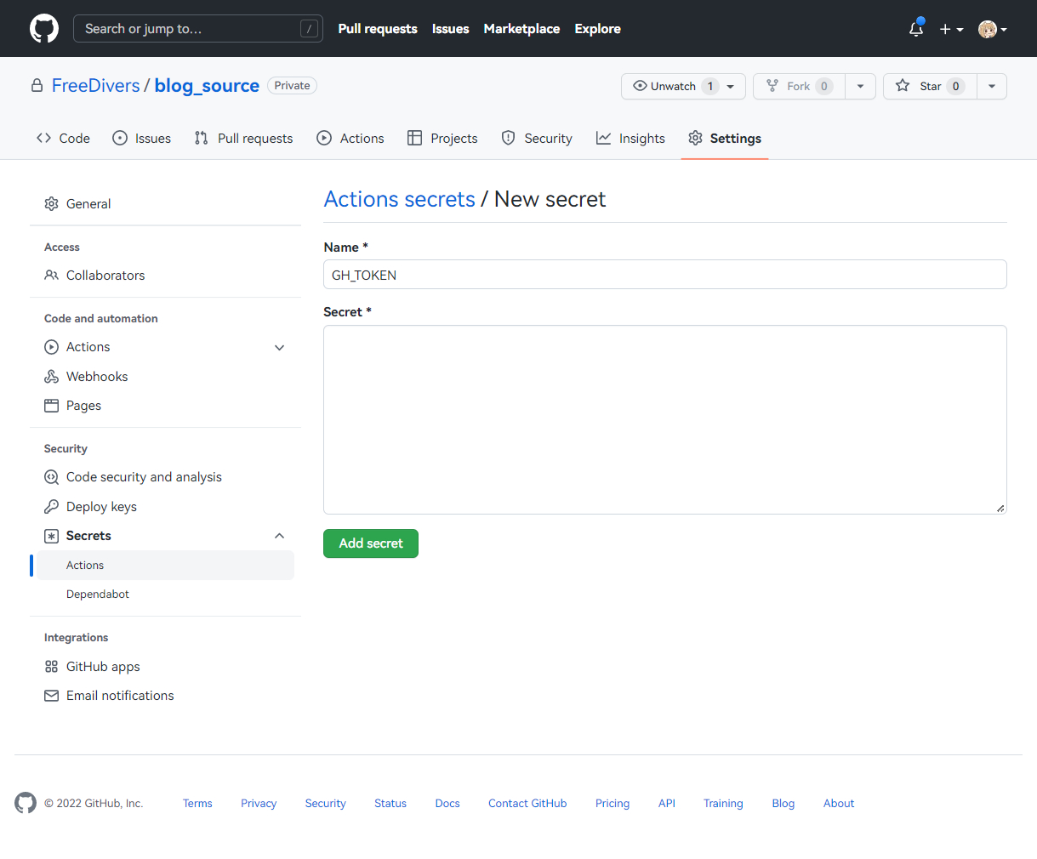Open the blog_source repository link

click(207, 86)
